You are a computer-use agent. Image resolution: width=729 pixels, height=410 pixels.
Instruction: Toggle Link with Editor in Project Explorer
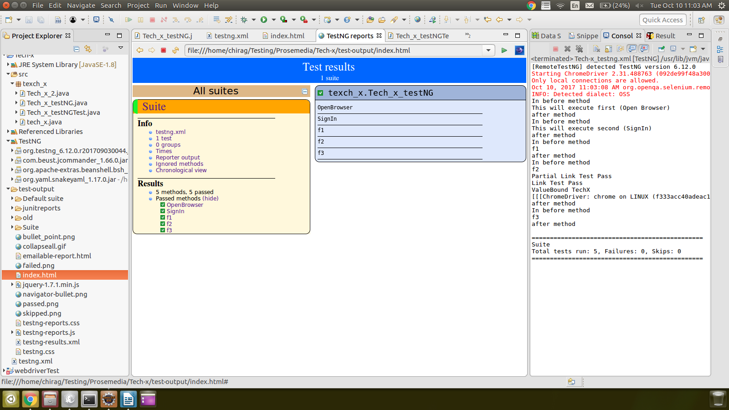88,48
